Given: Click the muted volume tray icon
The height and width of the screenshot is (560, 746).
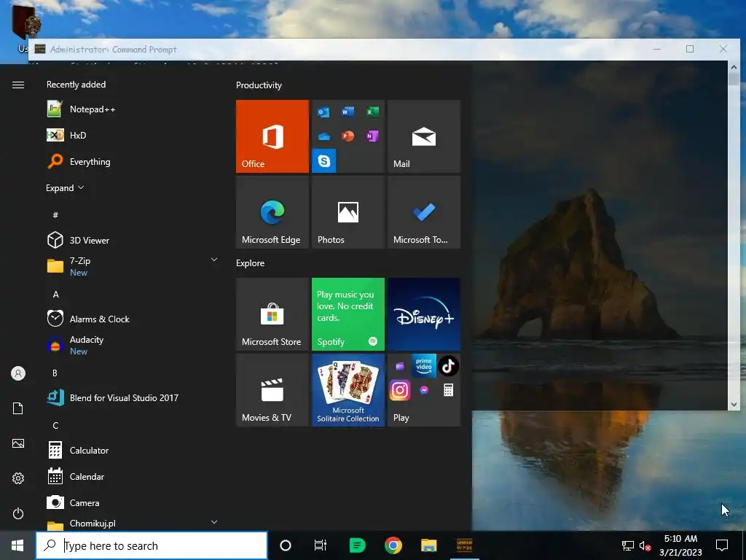Looking at the screenshot, I should [x=645, y=545].
